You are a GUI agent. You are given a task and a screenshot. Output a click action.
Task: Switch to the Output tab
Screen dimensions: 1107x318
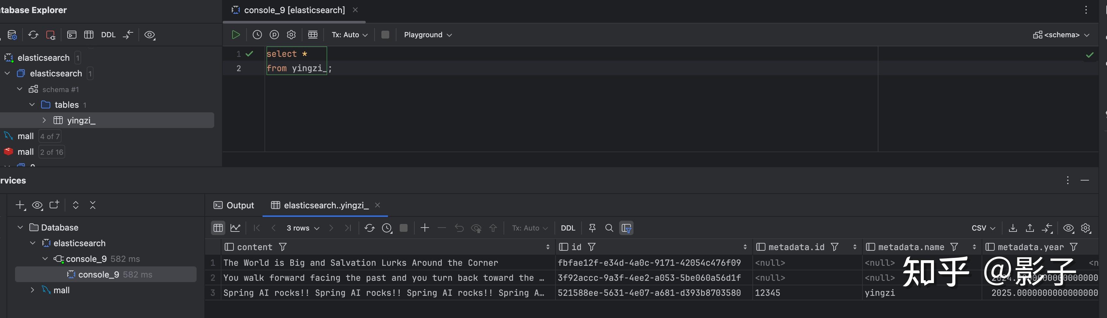(234, 205)
